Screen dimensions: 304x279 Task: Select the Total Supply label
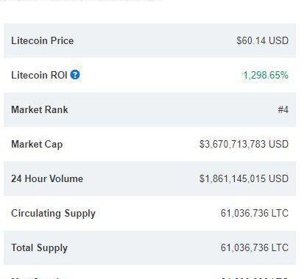click(40, 248)
